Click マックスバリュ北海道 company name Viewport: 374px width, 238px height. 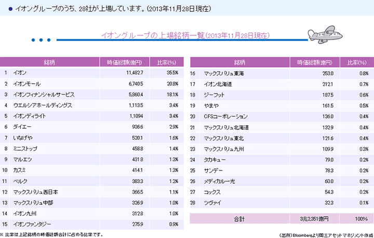click(226, 127)
